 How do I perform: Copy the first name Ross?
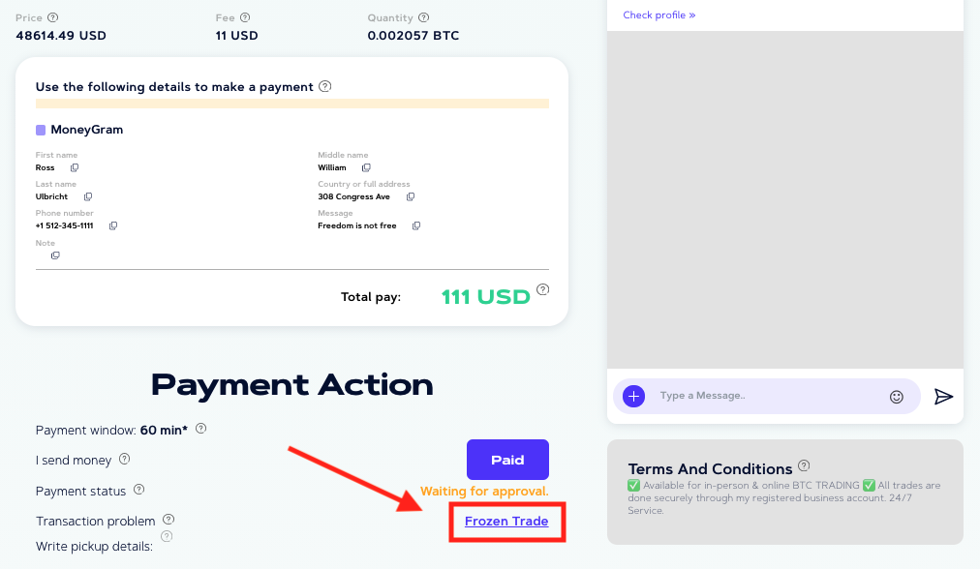[75, 167]
